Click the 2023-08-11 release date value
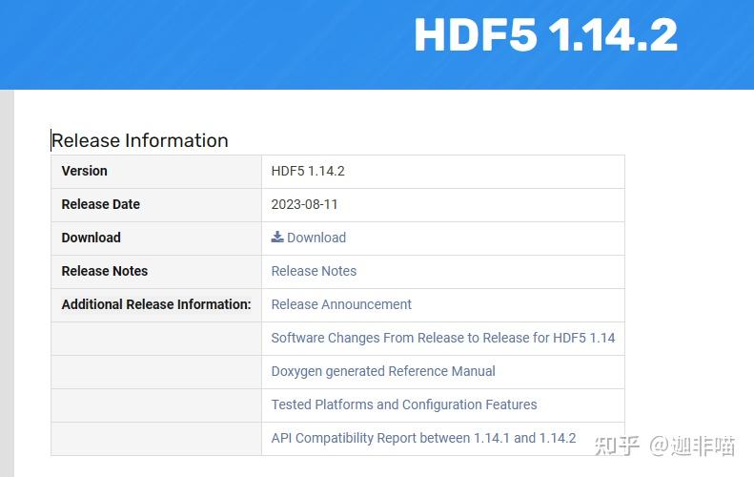 304,204
